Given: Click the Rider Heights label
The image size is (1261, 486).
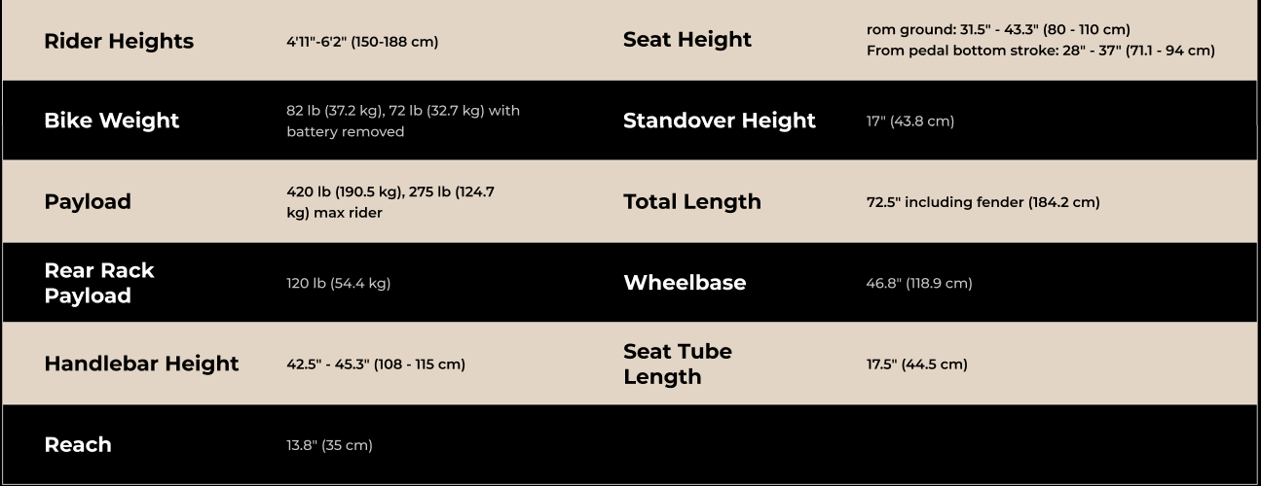Looking at the screenshot, I should click(119, 41).
